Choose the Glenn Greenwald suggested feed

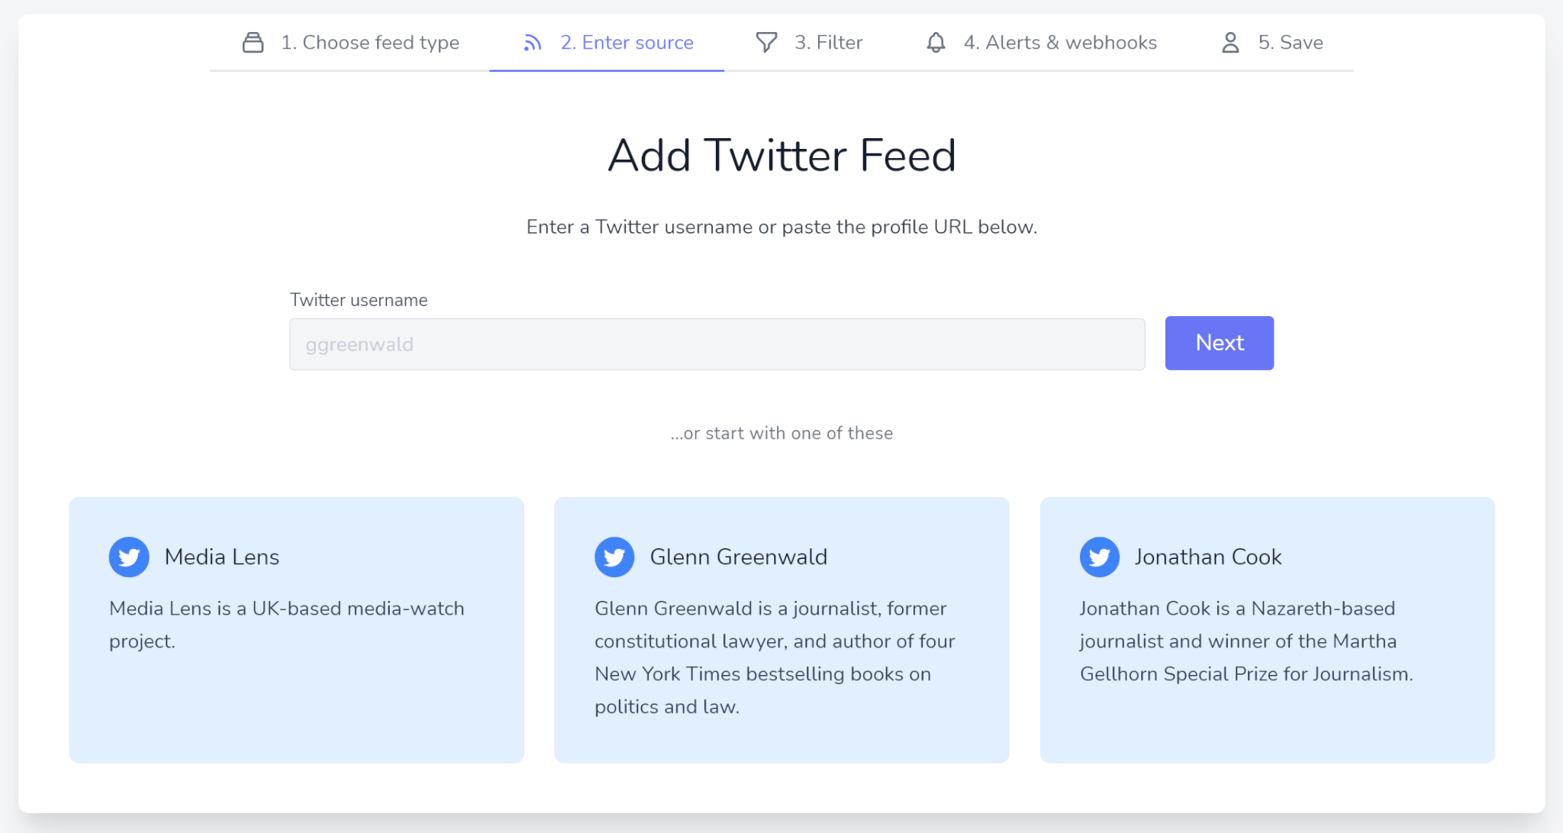click(781, 629)
